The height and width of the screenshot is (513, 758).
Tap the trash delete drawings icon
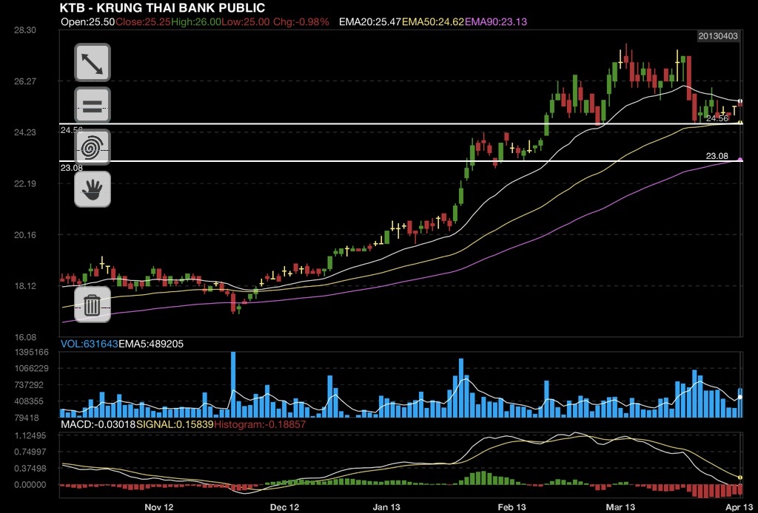click(93, 305)
